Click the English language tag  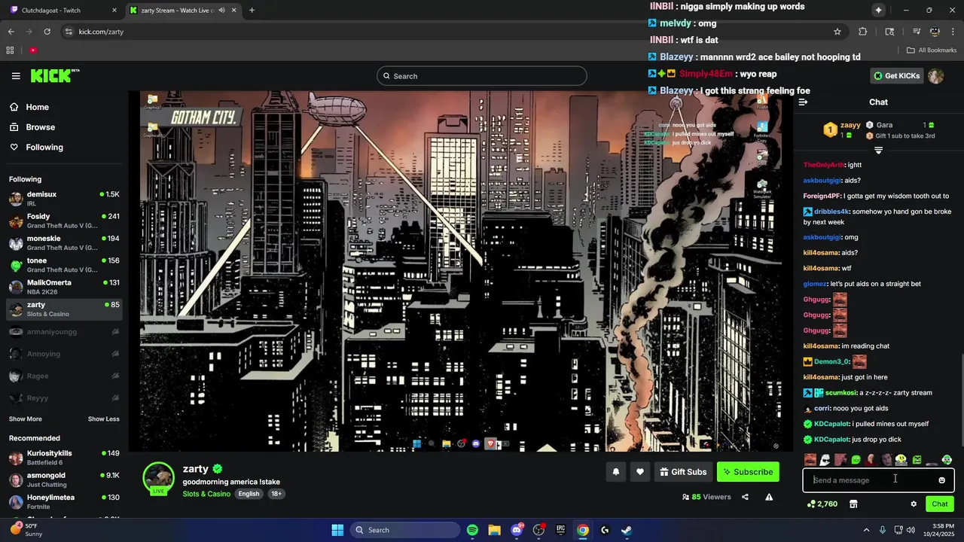249,494
